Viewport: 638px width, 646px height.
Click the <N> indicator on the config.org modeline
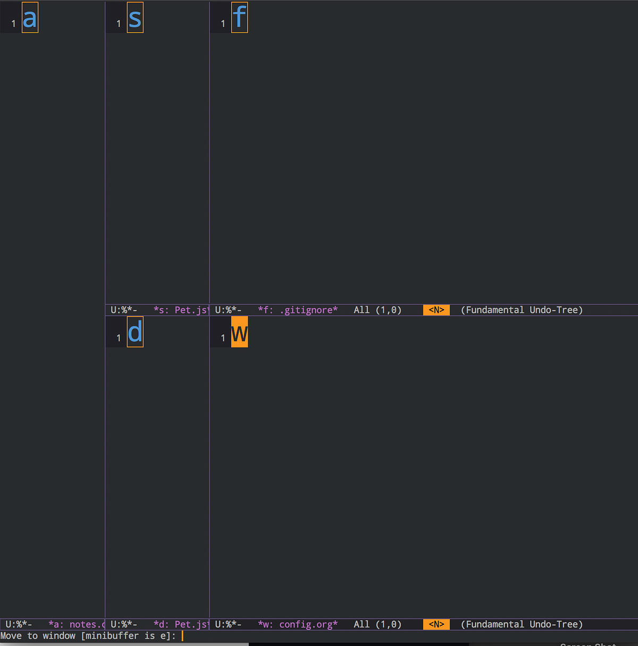pos(436,624)
